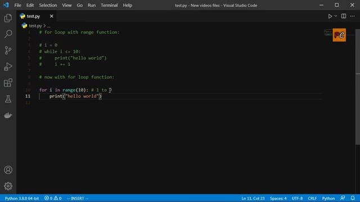This screenshot has width=360, height=202.
Task: Minimize the VS Code window
Action: (321, 5)
